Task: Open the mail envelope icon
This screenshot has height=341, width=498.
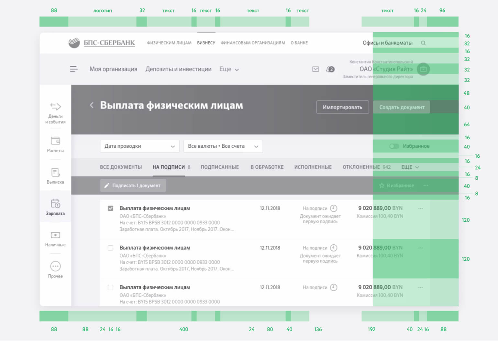Action: point(315,69)
